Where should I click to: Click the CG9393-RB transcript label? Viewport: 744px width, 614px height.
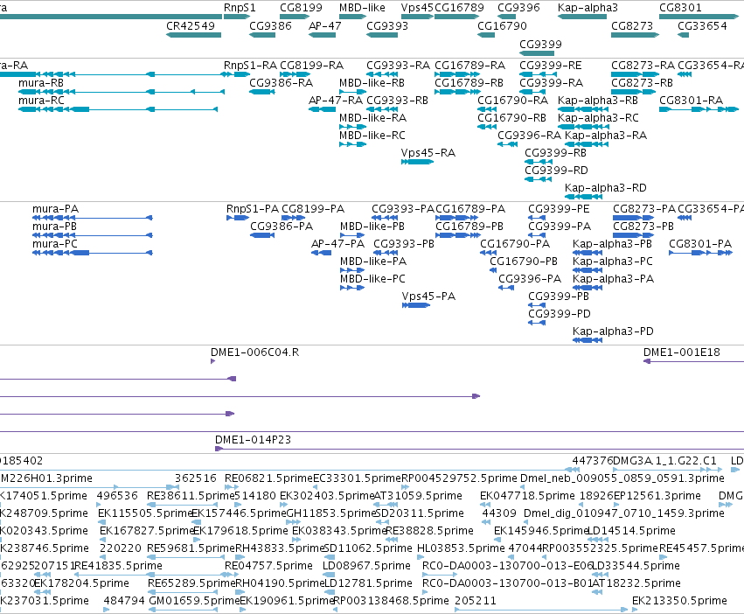click(397, 101)
